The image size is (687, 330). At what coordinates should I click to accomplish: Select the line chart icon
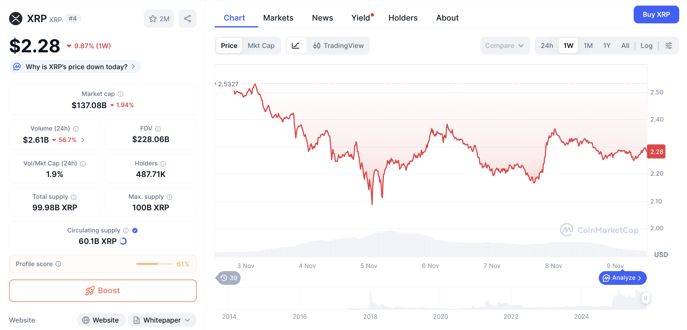point(295,46)
